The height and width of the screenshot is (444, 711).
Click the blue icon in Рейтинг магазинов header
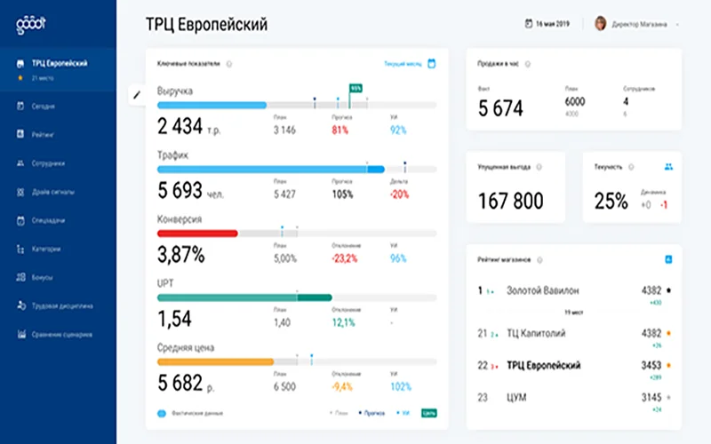tap(668, 259)
